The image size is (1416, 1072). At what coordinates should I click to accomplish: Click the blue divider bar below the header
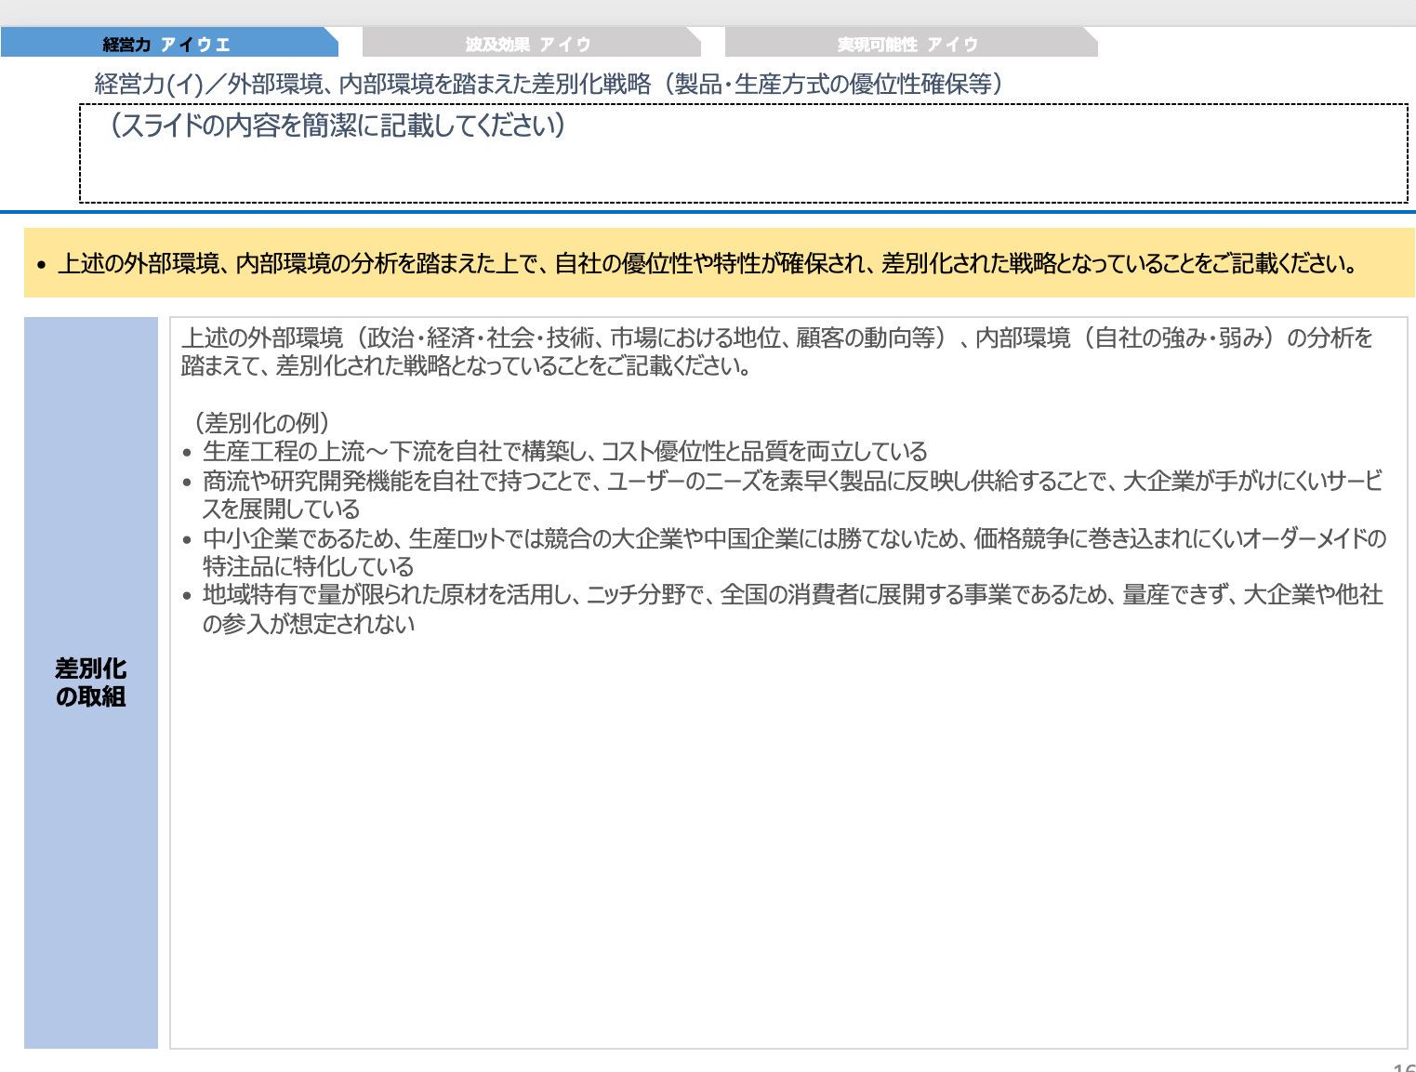[707, 218]
